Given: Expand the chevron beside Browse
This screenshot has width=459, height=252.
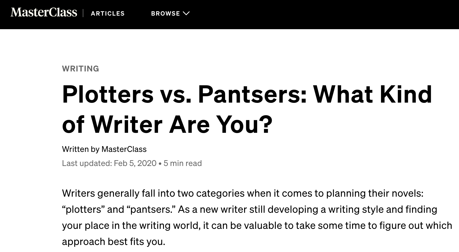Looking at the screenshot, I should [x=186, y=14].
